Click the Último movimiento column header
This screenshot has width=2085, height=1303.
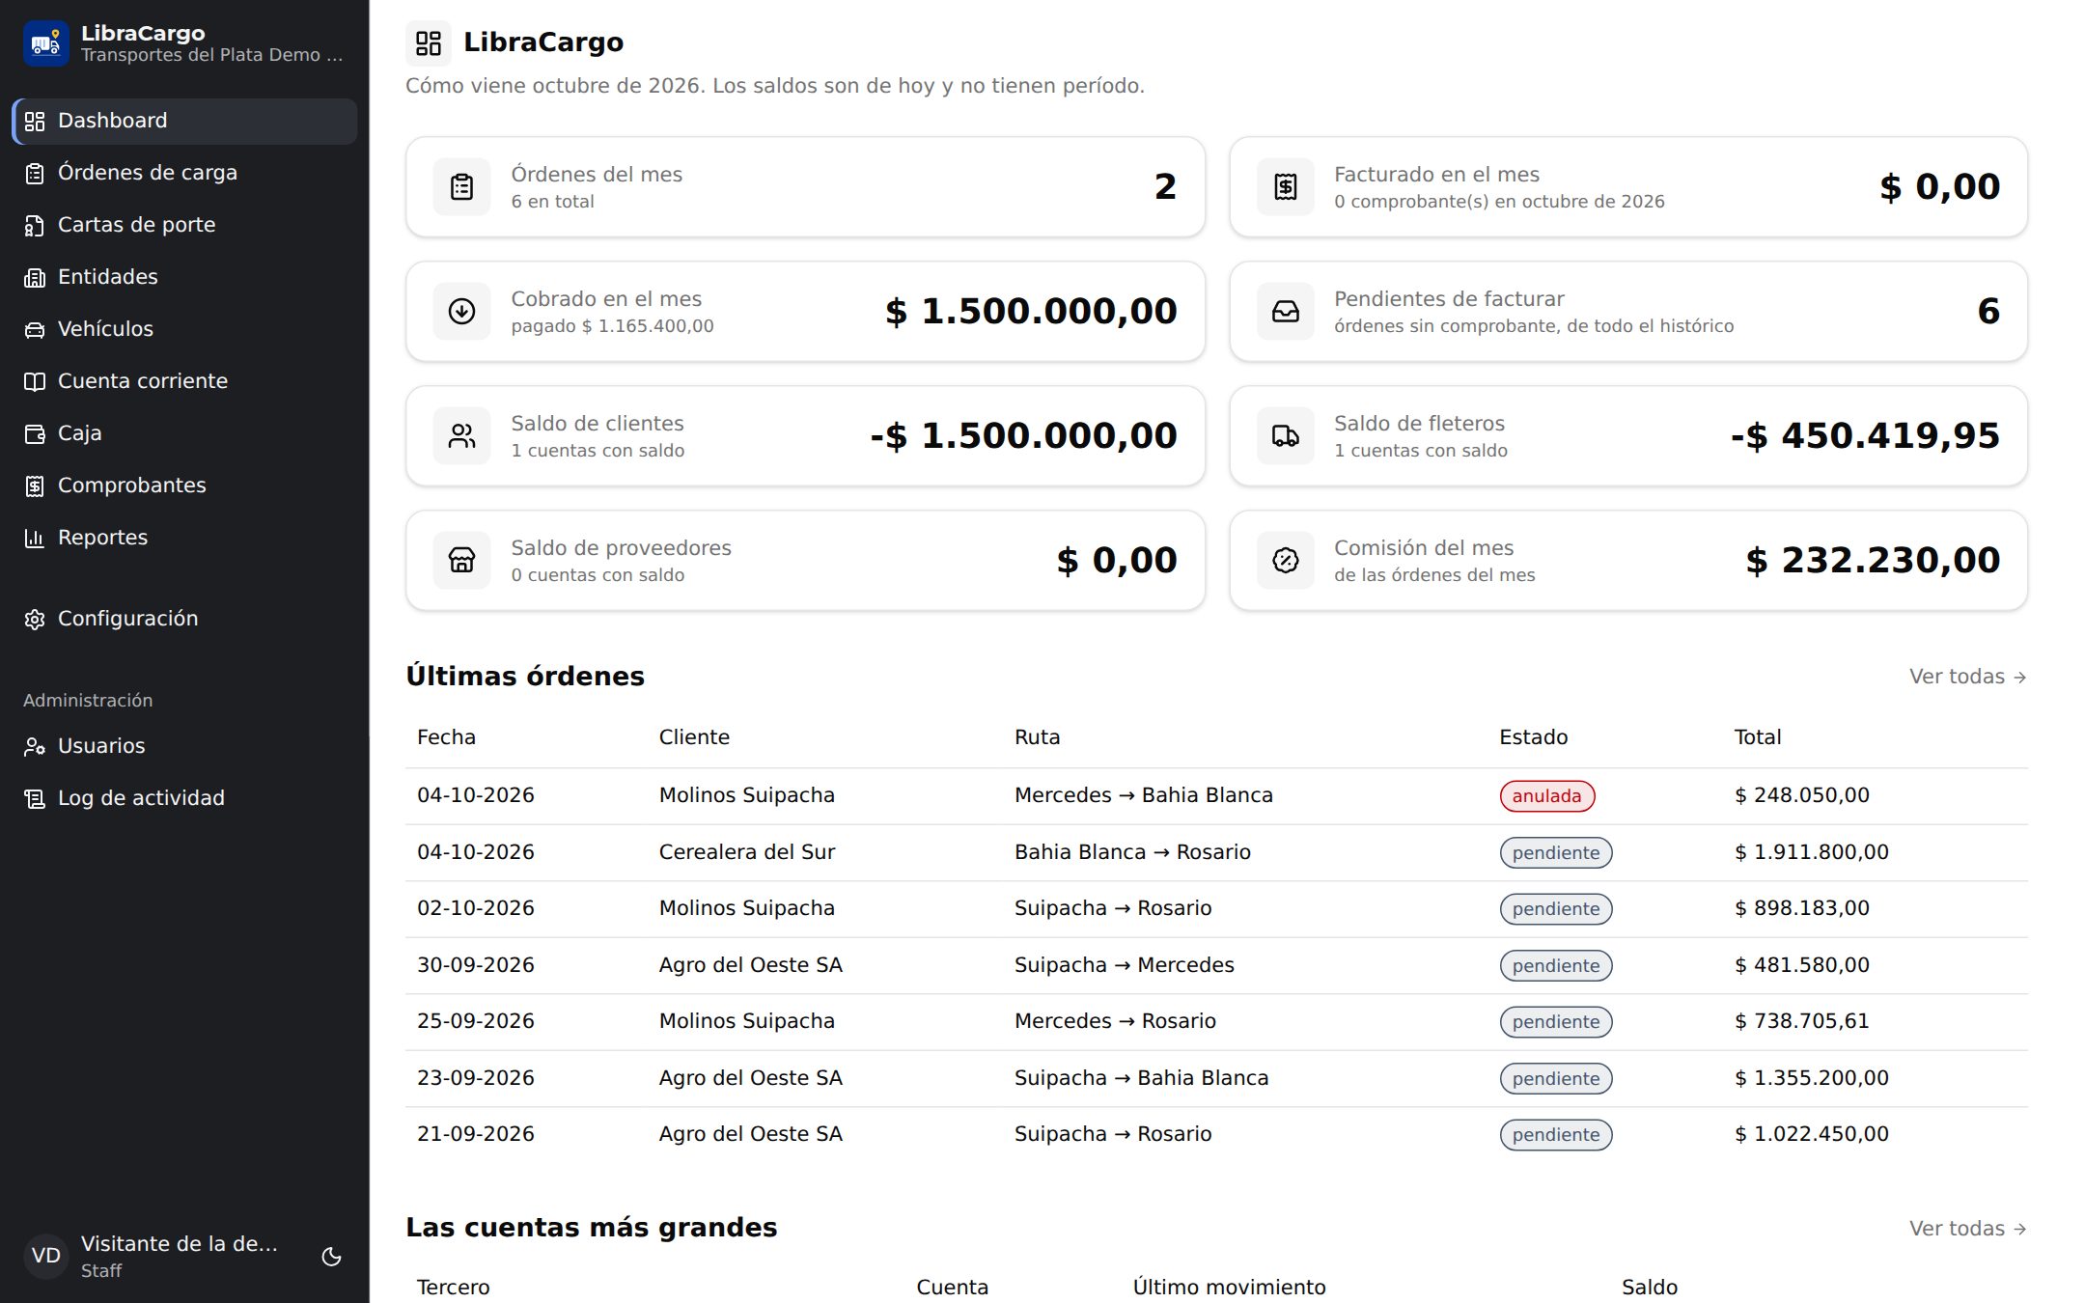coord(1229,1288)
